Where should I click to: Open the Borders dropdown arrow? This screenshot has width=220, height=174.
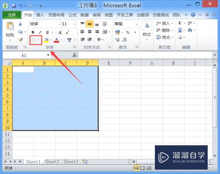(x=38, y=40)
